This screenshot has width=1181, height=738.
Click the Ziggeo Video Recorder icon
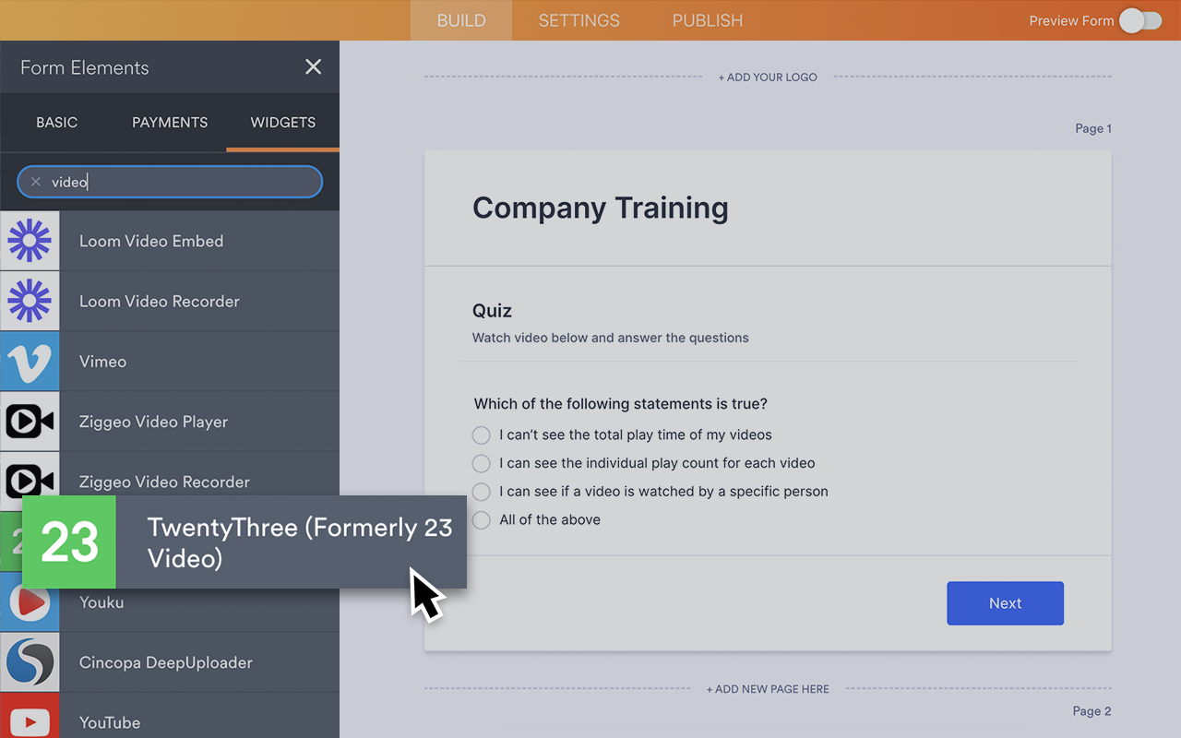point(30,480)
